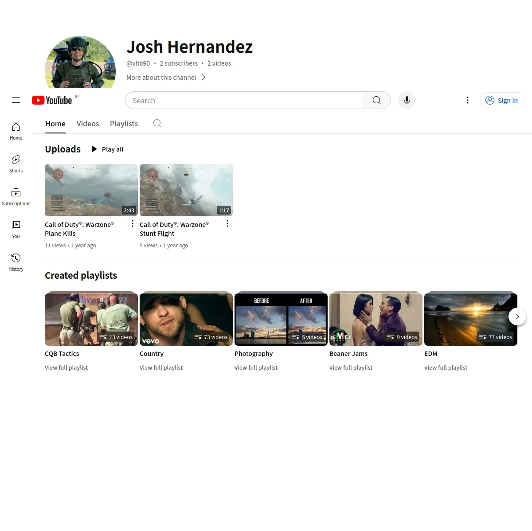Open Shorts in sidebar
532x531 pixels.
[16, 164]
